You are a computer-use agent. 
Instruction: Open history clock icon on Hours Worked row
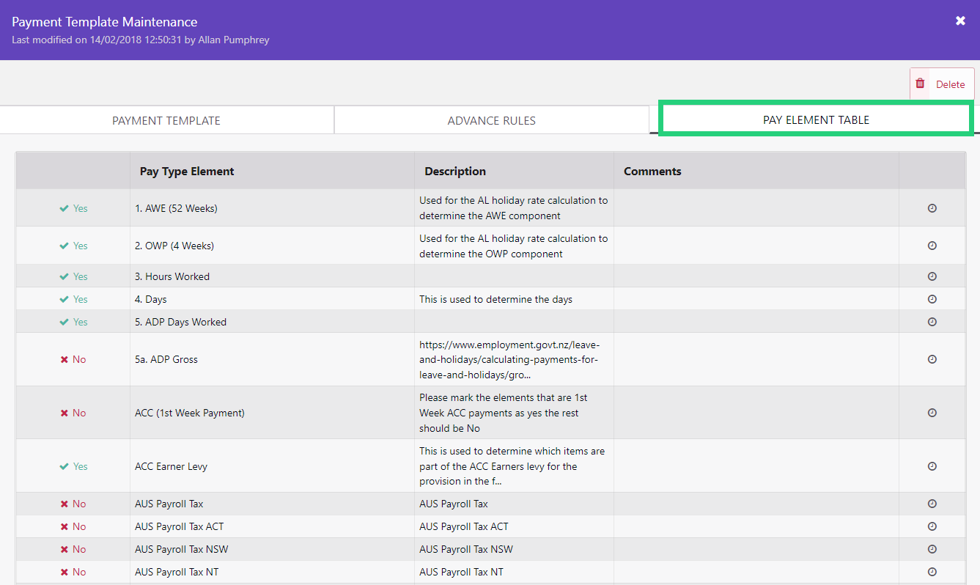click(x=932, y=276)
